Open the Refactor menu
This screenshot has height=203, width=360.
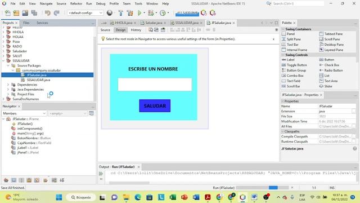point(76,3)
